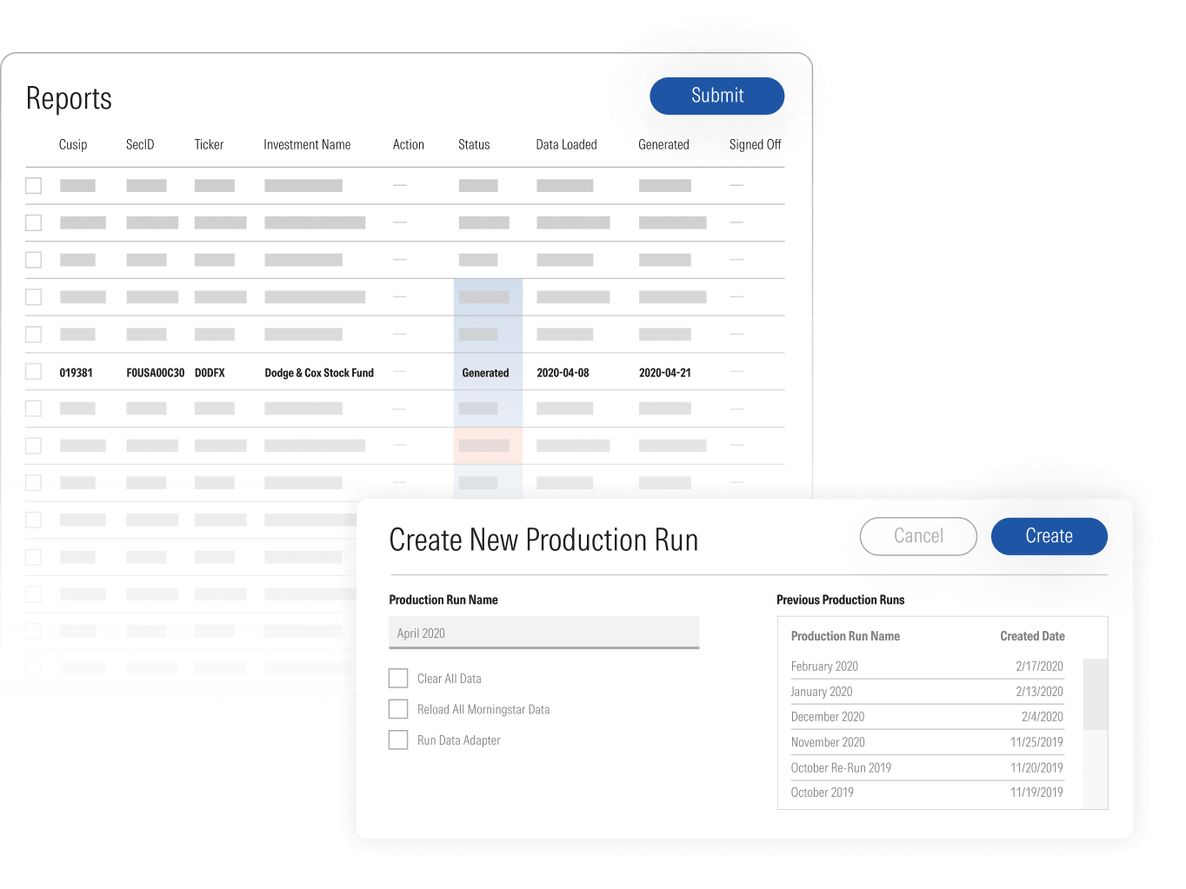Click the Production Run Name list header
Viewport: 1186px width, 889px height.
click(845, 636)
